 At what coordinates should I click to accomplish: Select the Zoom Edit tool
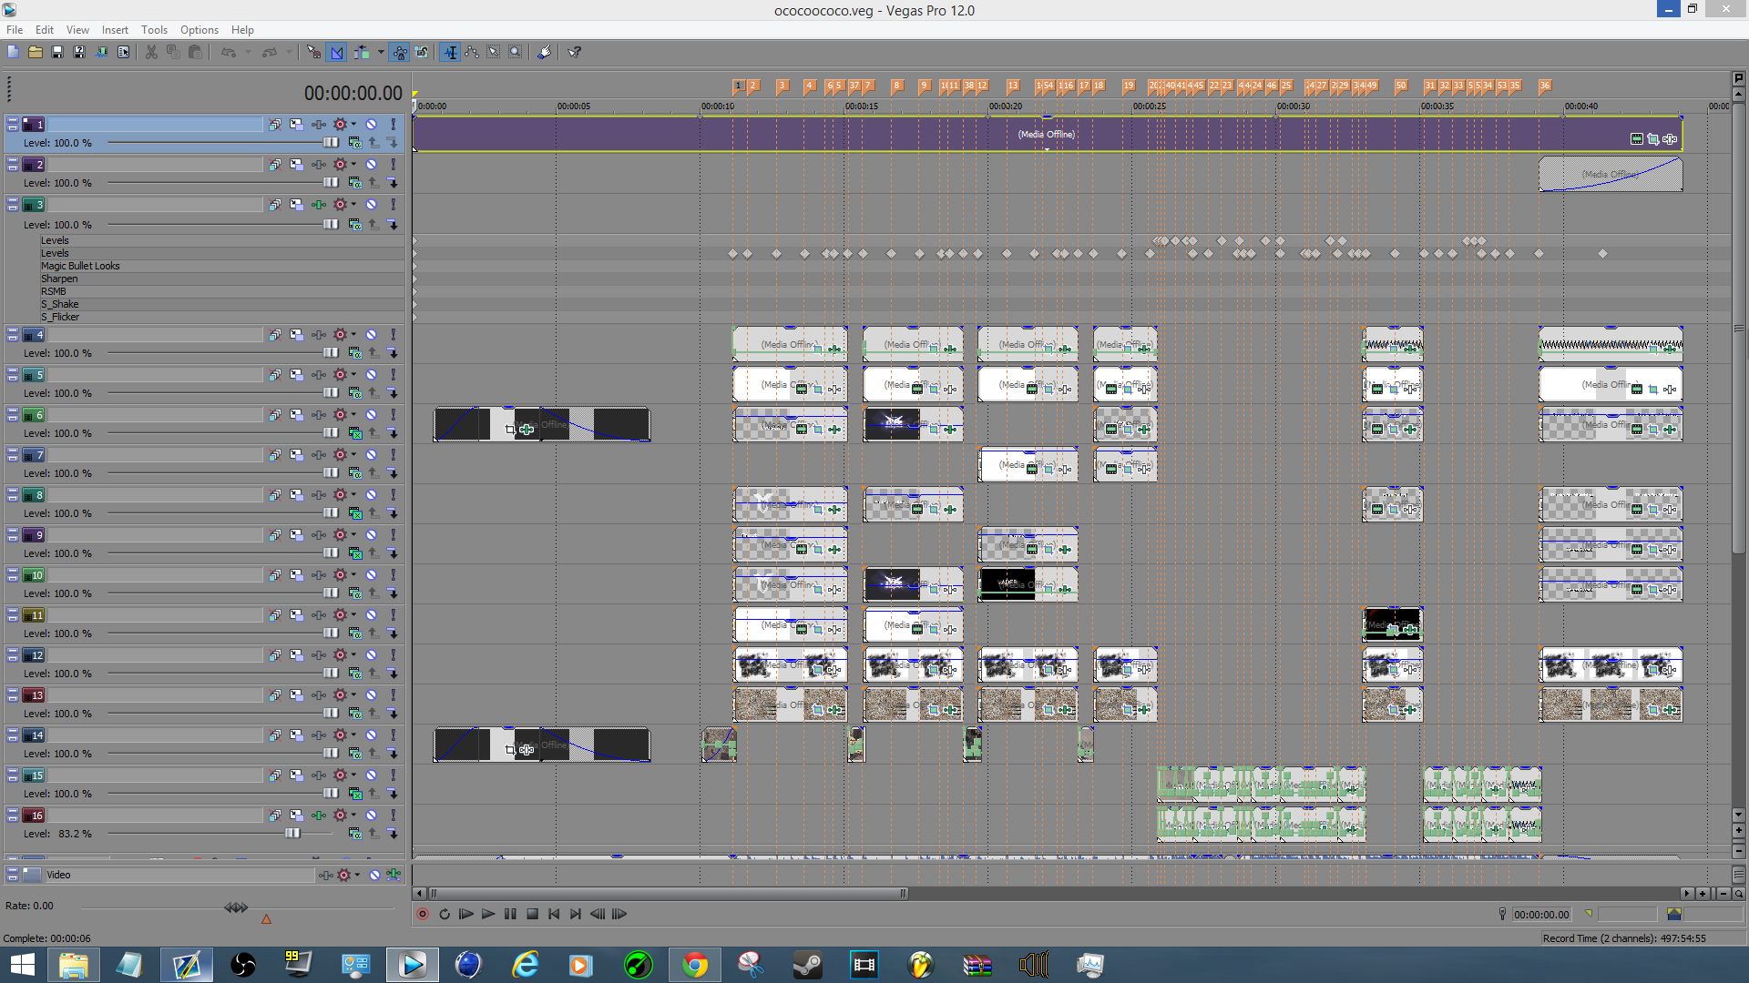click(516, 52)
